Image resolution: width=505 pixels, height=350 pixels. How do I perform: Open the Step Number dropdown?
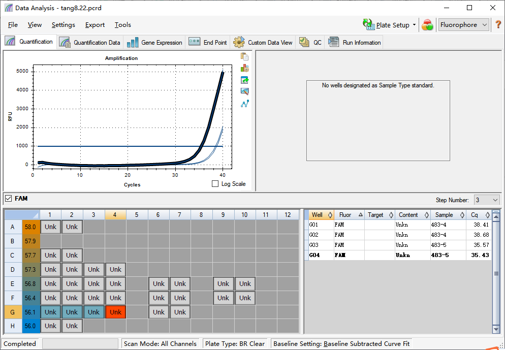pyautogui.click(x=486, y=200)
